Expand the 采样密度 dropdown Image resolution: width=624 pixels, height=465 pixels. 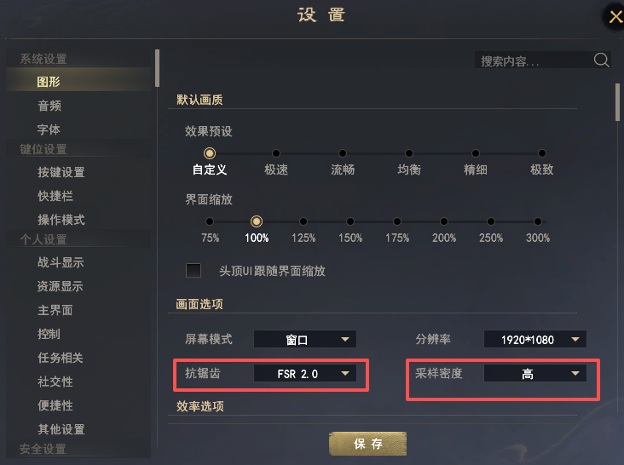534,373
